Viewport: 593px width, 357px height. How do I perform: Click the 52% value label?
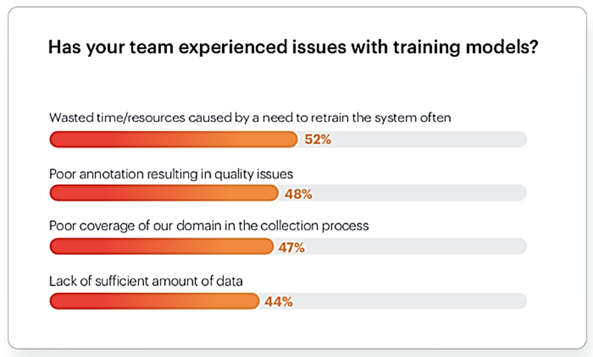tap(318, 140)
